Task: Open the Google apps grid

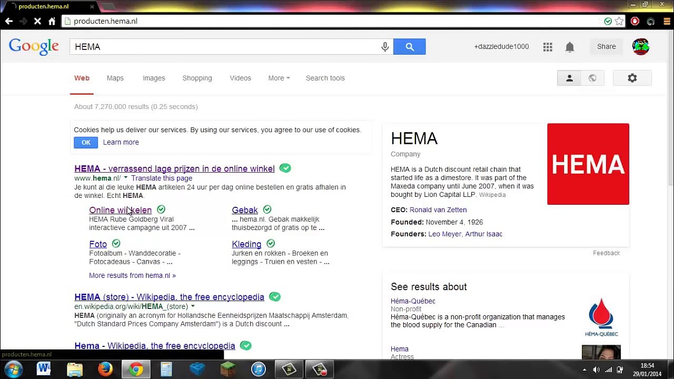Action: [548, 47]
